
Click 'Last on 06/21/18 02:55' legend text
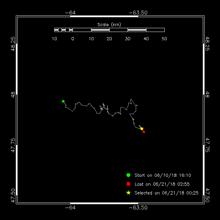[162, 184]
